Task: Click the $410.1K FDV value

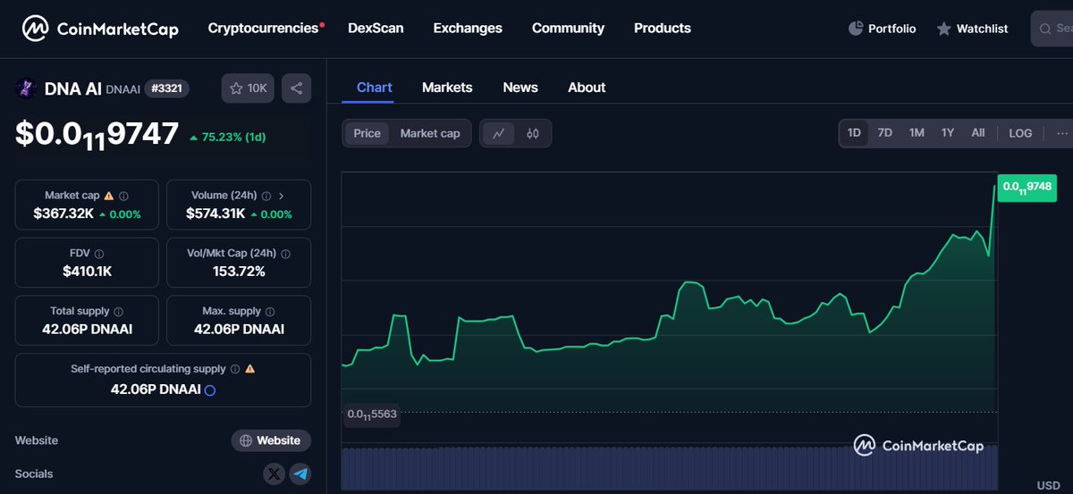Action: click(87, 271)
